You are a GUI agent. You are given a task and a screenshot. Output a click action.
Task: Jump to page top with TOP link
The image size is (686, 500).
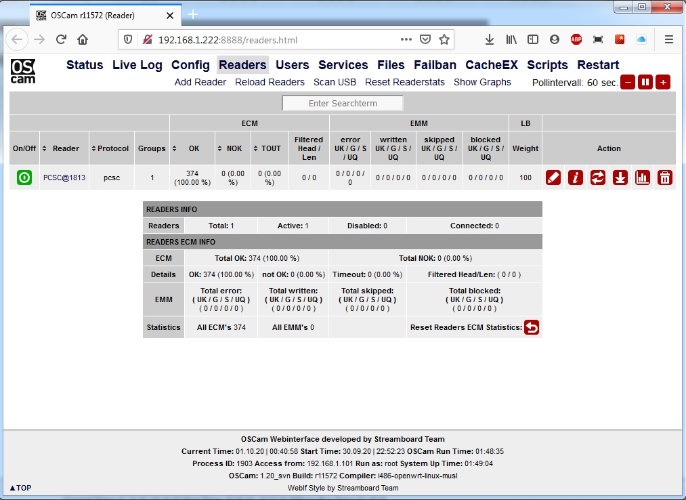(20, 488)
